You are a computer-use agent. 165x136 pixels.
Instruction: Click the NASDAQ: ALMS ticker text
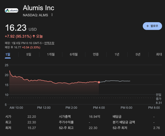[x=35, y=15]
